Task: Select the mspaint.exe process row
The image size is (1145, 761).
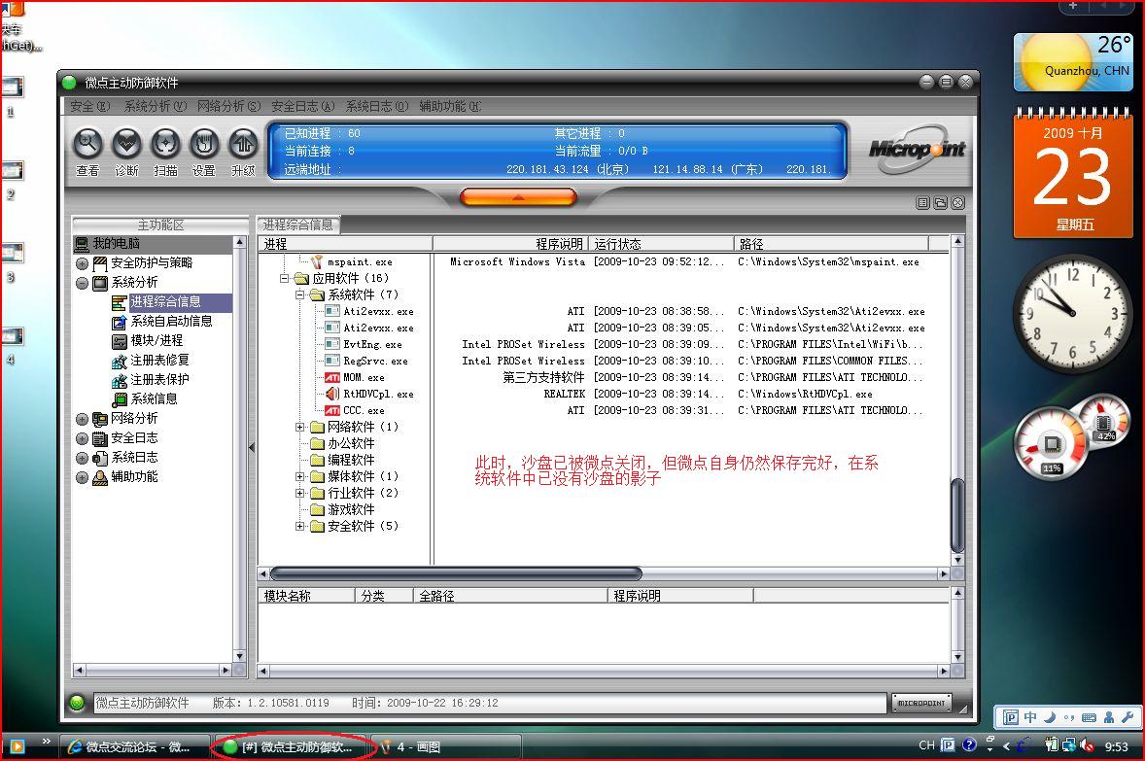Action: (604, 261)
